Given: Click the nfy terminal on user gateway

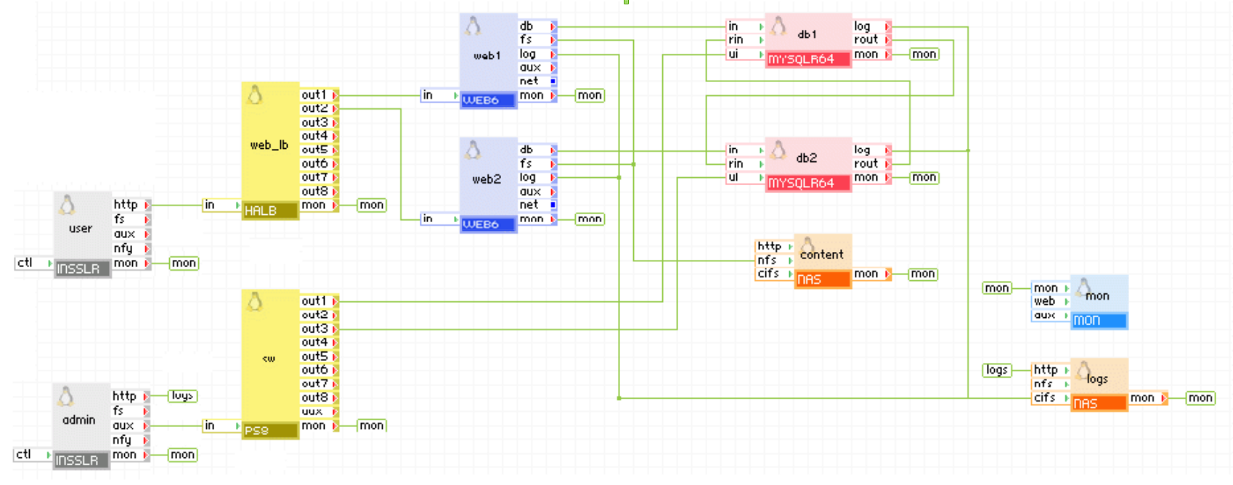Looking at the screenshot, I should pyautogui.click(x=131, y=248).
